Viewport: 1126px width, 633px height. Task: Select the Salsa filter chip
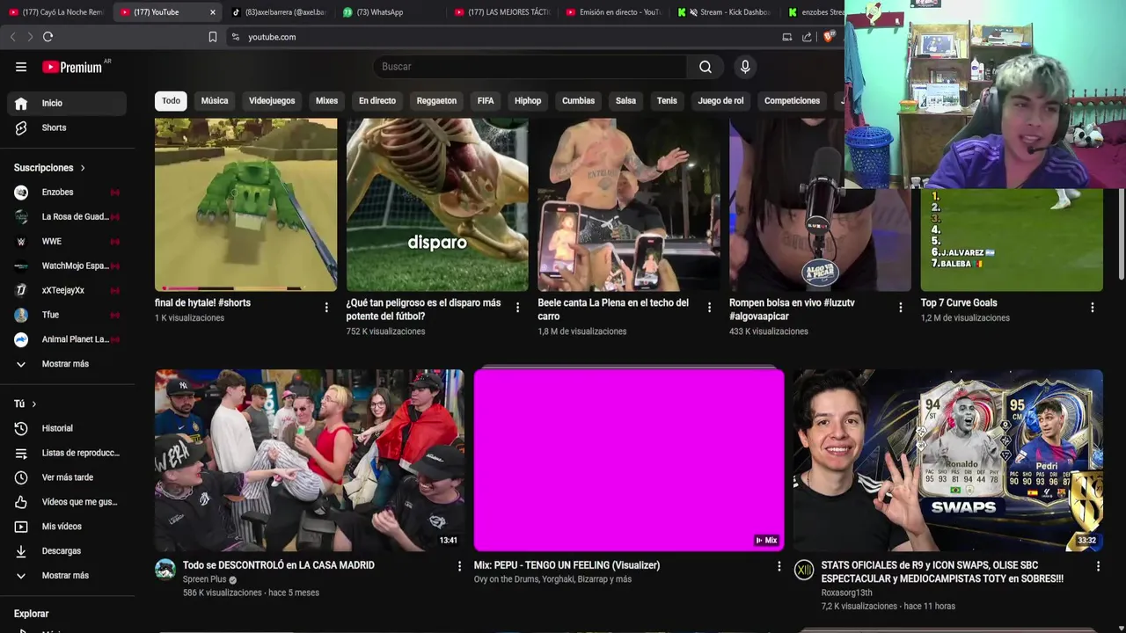pyautogui.click(x=625, y=101)
